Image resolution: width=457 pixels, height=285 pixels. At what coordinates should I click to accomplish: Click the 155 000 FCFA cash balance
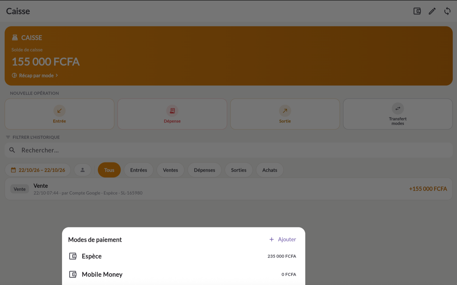(x=46, y=62)
